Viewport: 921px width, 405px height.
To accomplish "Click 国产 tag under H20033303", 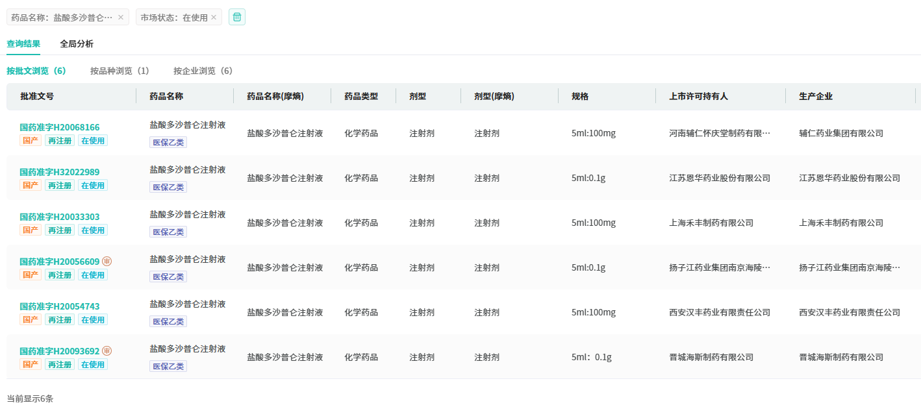I will click(x=31, y=230).
